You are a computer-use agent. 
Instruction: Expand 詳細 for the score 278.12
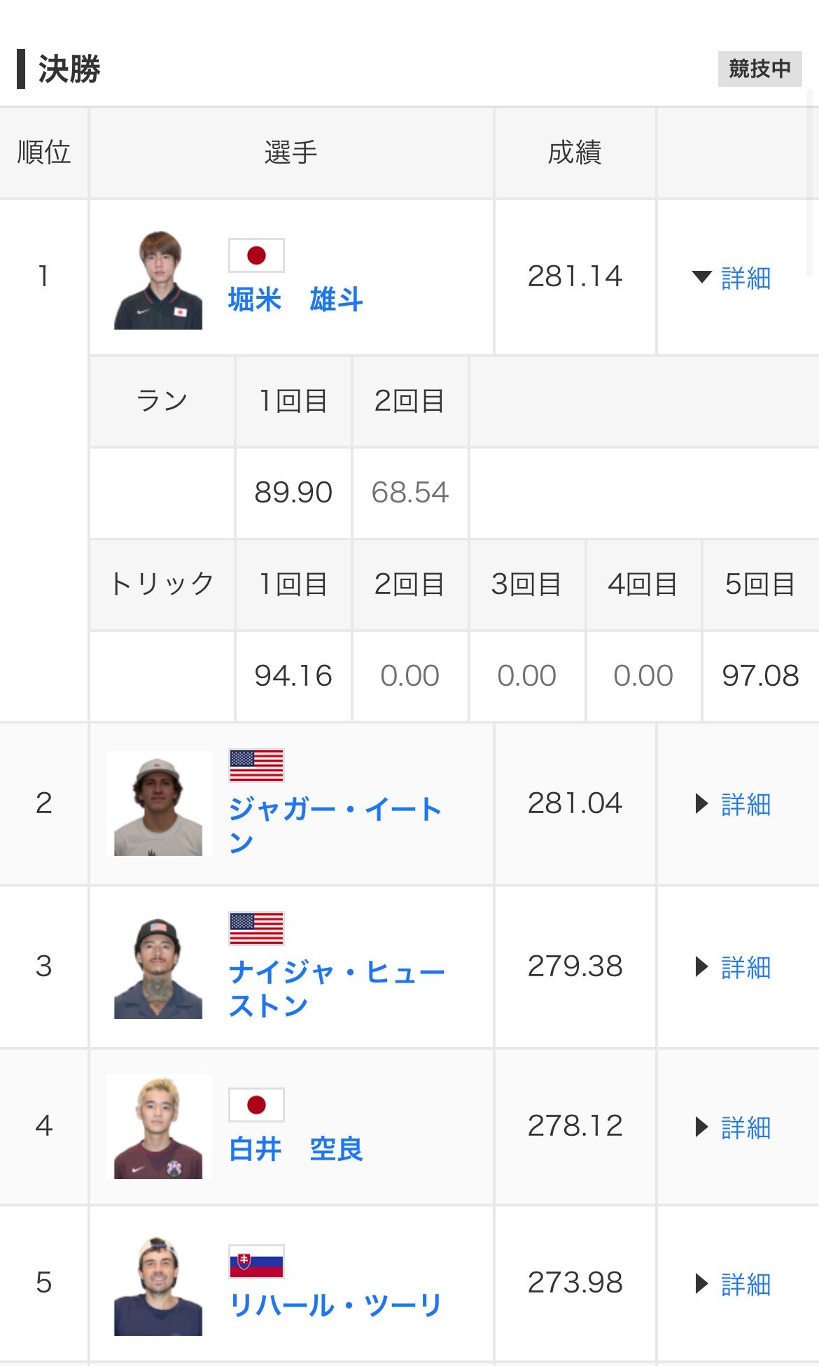[733, 1127]
